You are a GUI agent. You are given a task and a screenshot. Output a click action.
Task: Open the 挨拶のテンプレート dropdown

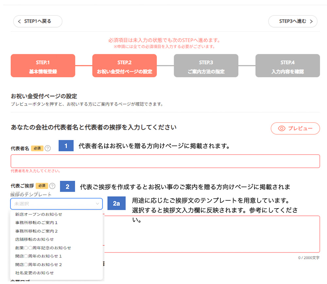(x=56, y=204)
